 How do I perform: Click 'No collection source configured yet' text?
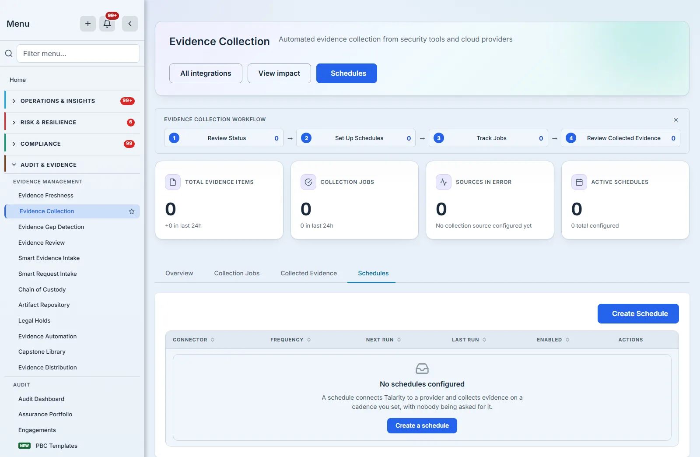(484, 226)
